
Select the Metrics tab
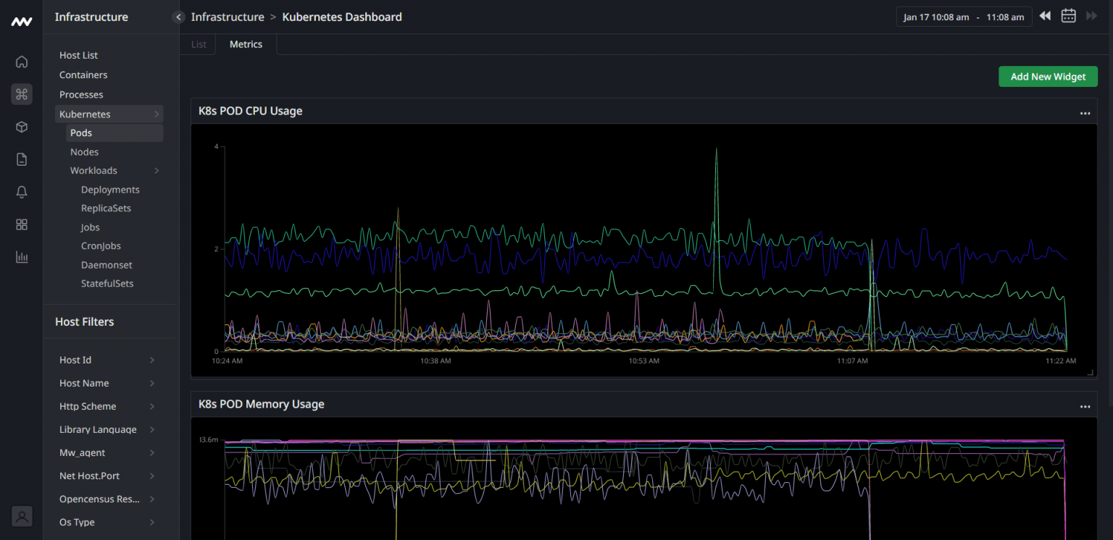[x=246, y=44]
